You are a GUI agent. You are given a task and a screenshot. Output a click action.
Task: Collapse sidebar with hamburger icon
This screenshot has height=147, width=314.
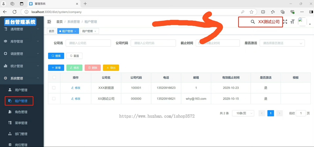tap(49, 22)
